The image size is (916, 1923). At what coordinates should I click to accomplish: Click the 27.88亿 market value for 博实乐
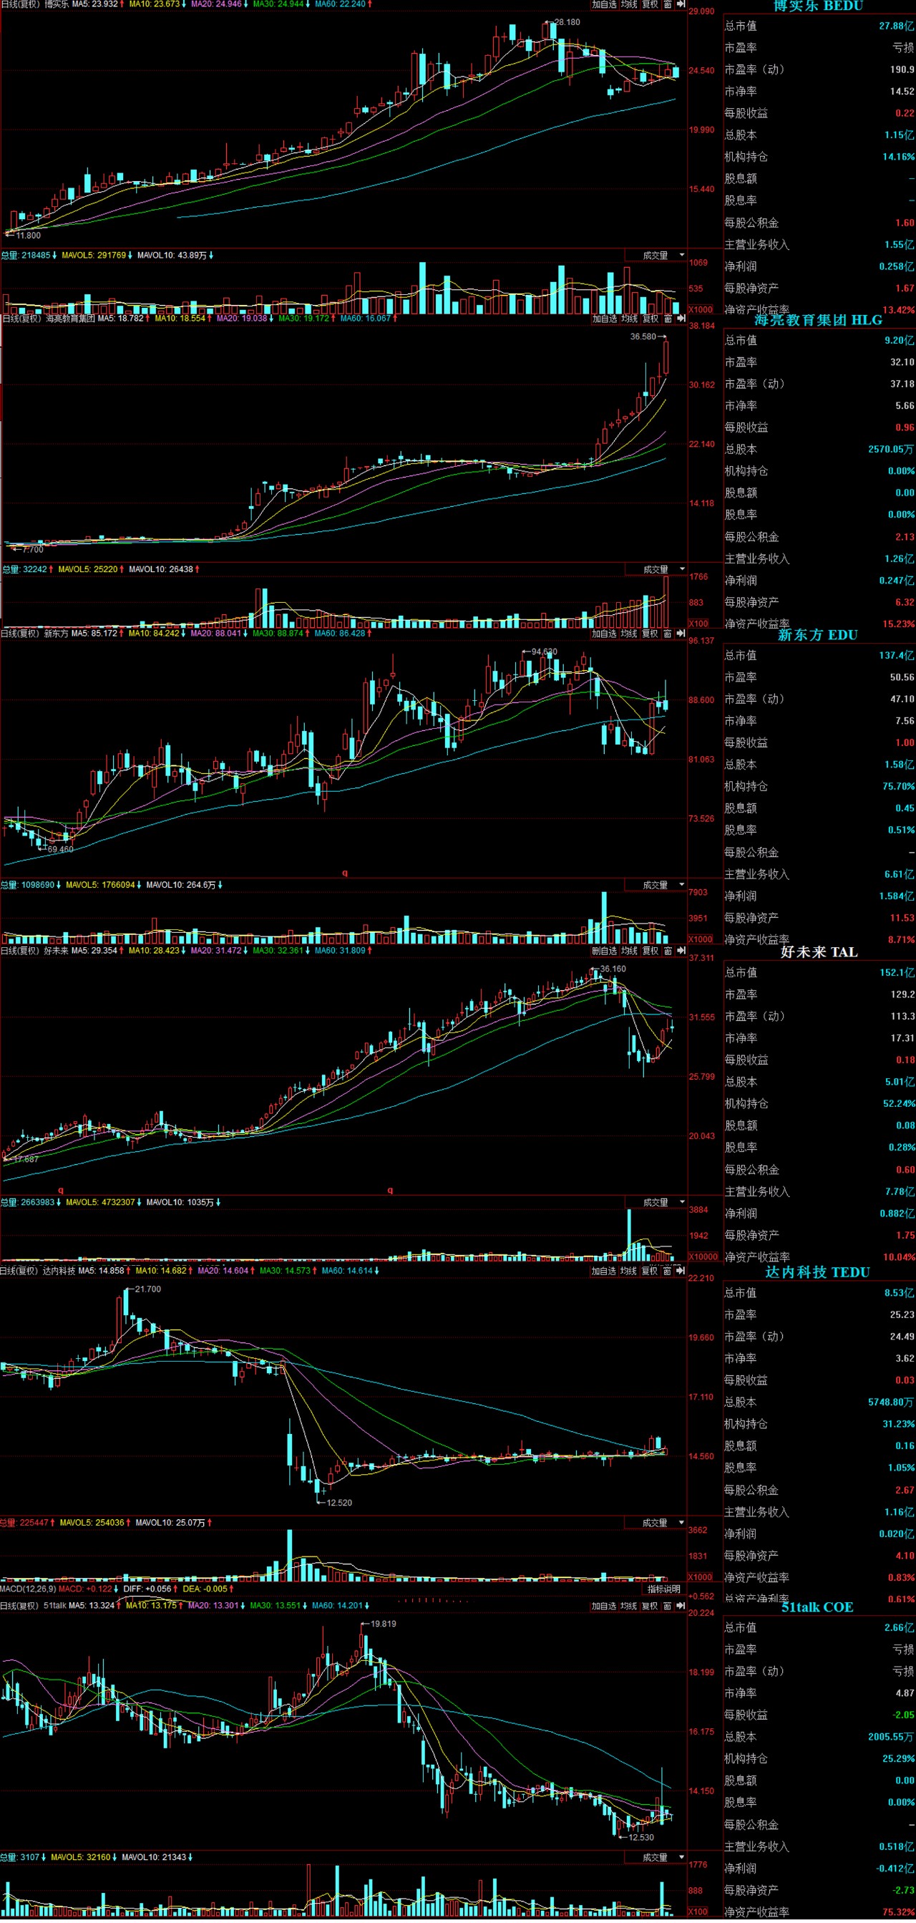click(896, 26)
